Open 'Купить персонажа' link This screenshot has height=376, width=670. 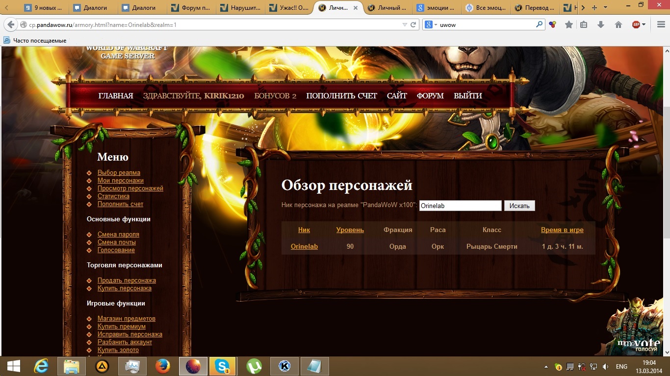tap(125, 288)
